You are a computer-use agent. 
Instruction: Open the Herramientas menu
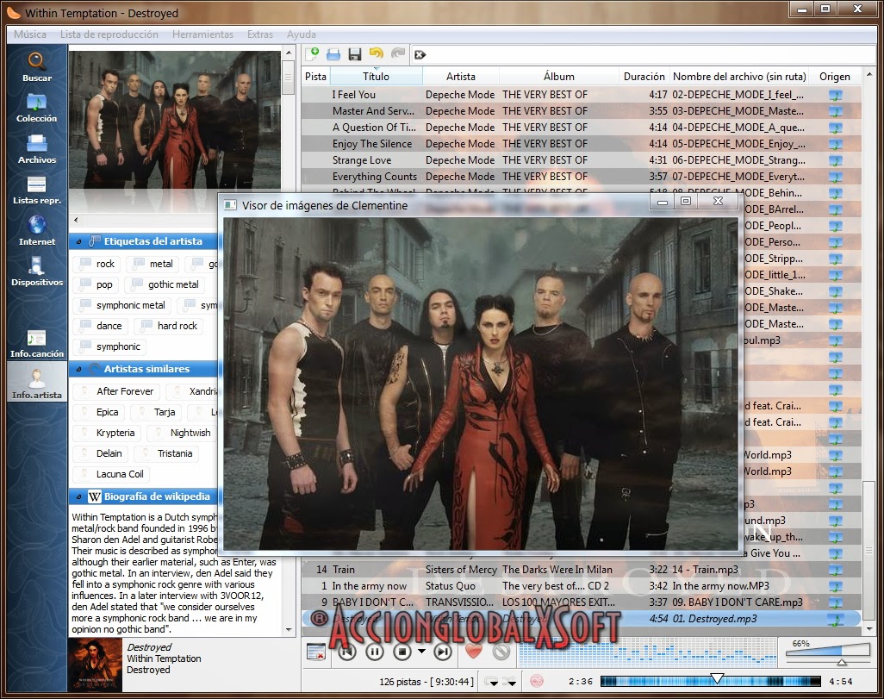point(203,34)
